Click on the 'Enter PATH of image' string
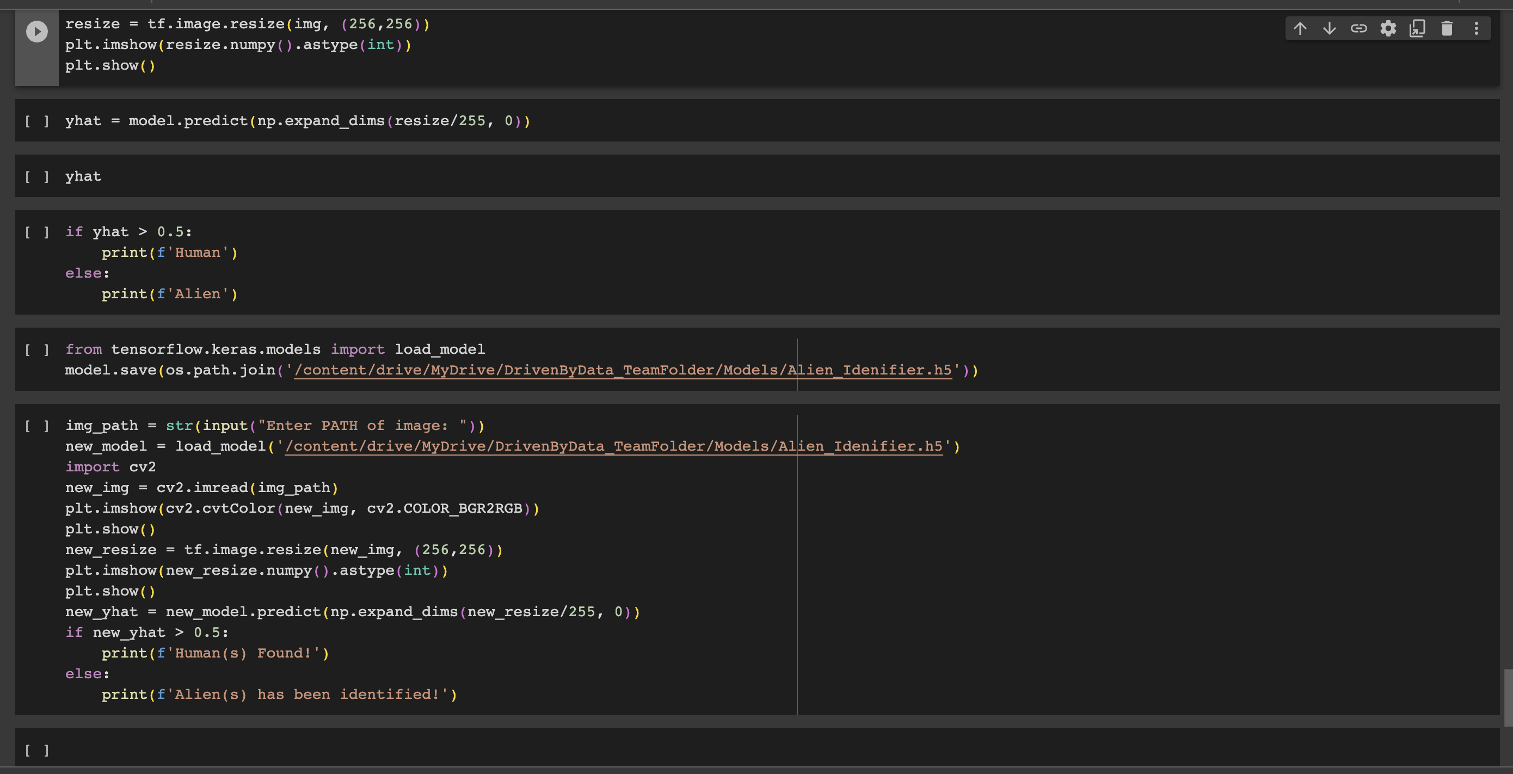 [362, 426]
